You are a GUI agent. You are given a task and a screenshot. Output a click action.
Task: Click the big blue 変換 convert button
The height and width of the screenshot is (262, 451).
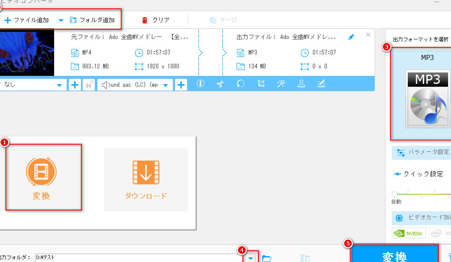(394, 254)
